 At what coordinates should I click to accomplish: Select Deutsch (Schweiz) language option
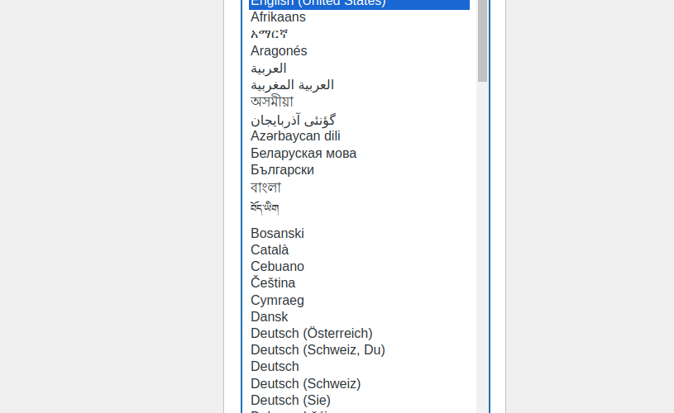coord(305,384)
